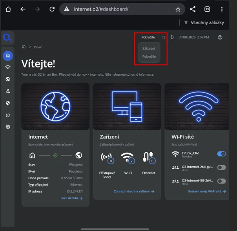This screenshot has height=231, width=237.
Task: Click the browser home icon
Action: (8, 9)
